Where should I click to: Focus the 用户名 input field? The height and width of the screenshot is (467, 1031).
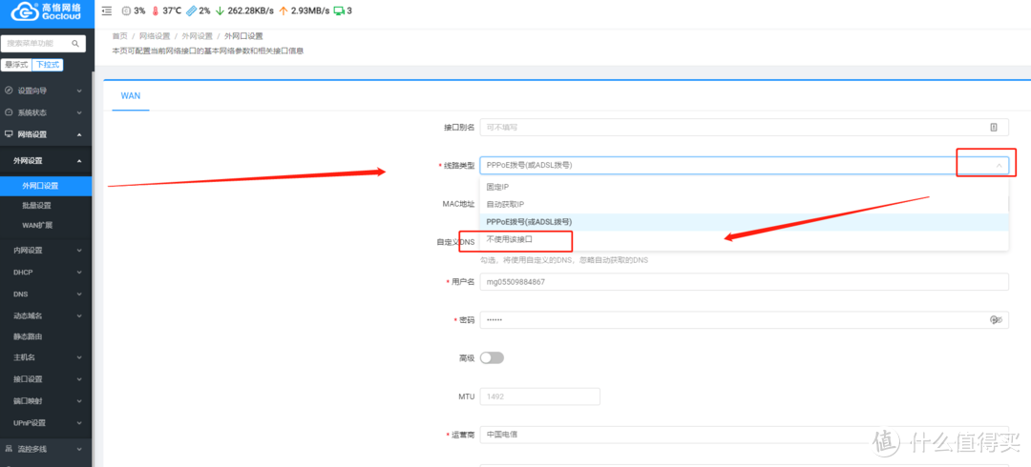coord(744,282)
